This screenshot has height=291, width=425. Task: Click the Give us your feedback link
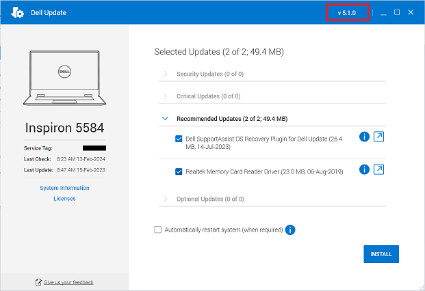(x=68, y=282)
